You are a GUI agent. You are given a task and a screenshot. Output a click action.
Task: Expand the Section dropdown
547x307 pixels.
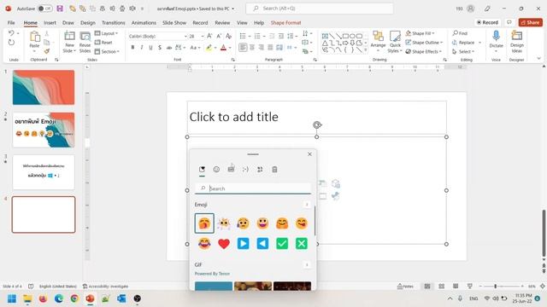pos(107,51)
